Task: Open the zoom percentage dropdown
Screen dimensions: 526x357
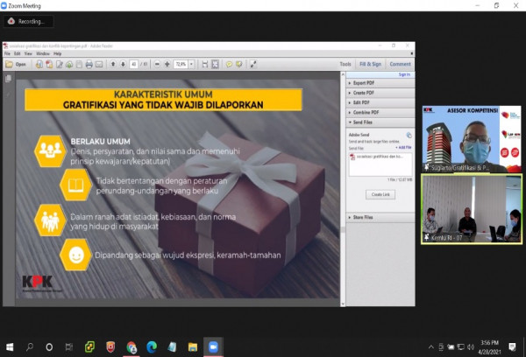Action: [x=192, y=64]
